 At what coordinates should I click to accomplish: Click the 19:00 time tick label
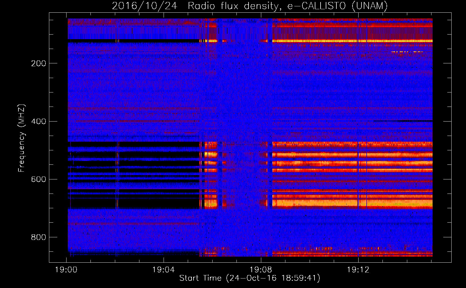click(66, 270)
